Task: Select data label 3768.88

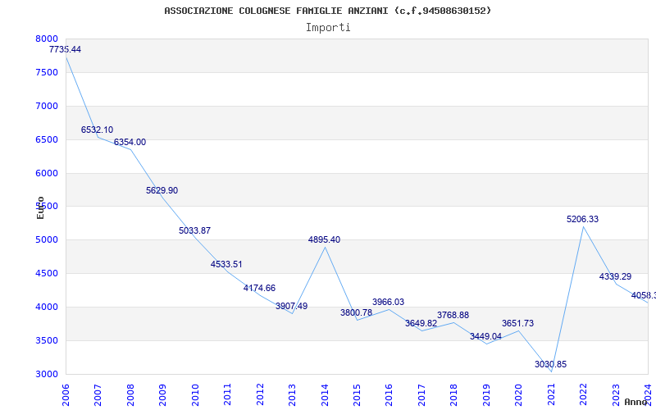Action: (x=453, y=315)
